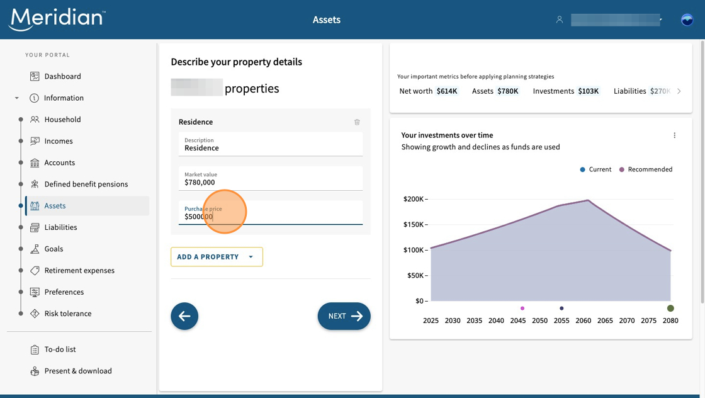The image size is (705, 398).
Task: Open the user profile icon
Action: coord(560,20)
